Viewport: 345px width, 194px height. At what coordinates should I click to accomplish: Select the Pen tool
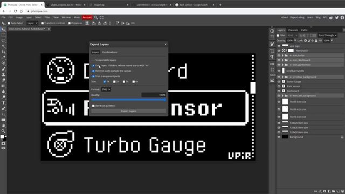tap(3, 109)
